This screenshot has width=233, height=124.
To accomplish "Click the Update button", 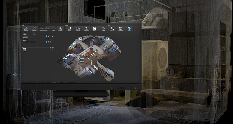I will coord(53,30).
